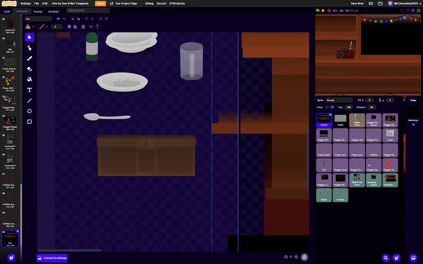Zoom out the paint canvas
This screenshot has height=264, width=423.
tap(286, 257)
